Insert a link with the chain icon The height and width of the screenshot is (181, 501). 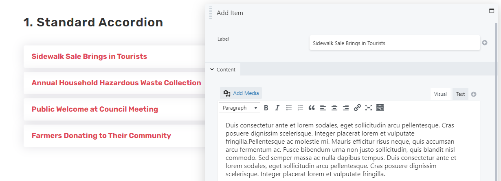[x=357, y=108]
